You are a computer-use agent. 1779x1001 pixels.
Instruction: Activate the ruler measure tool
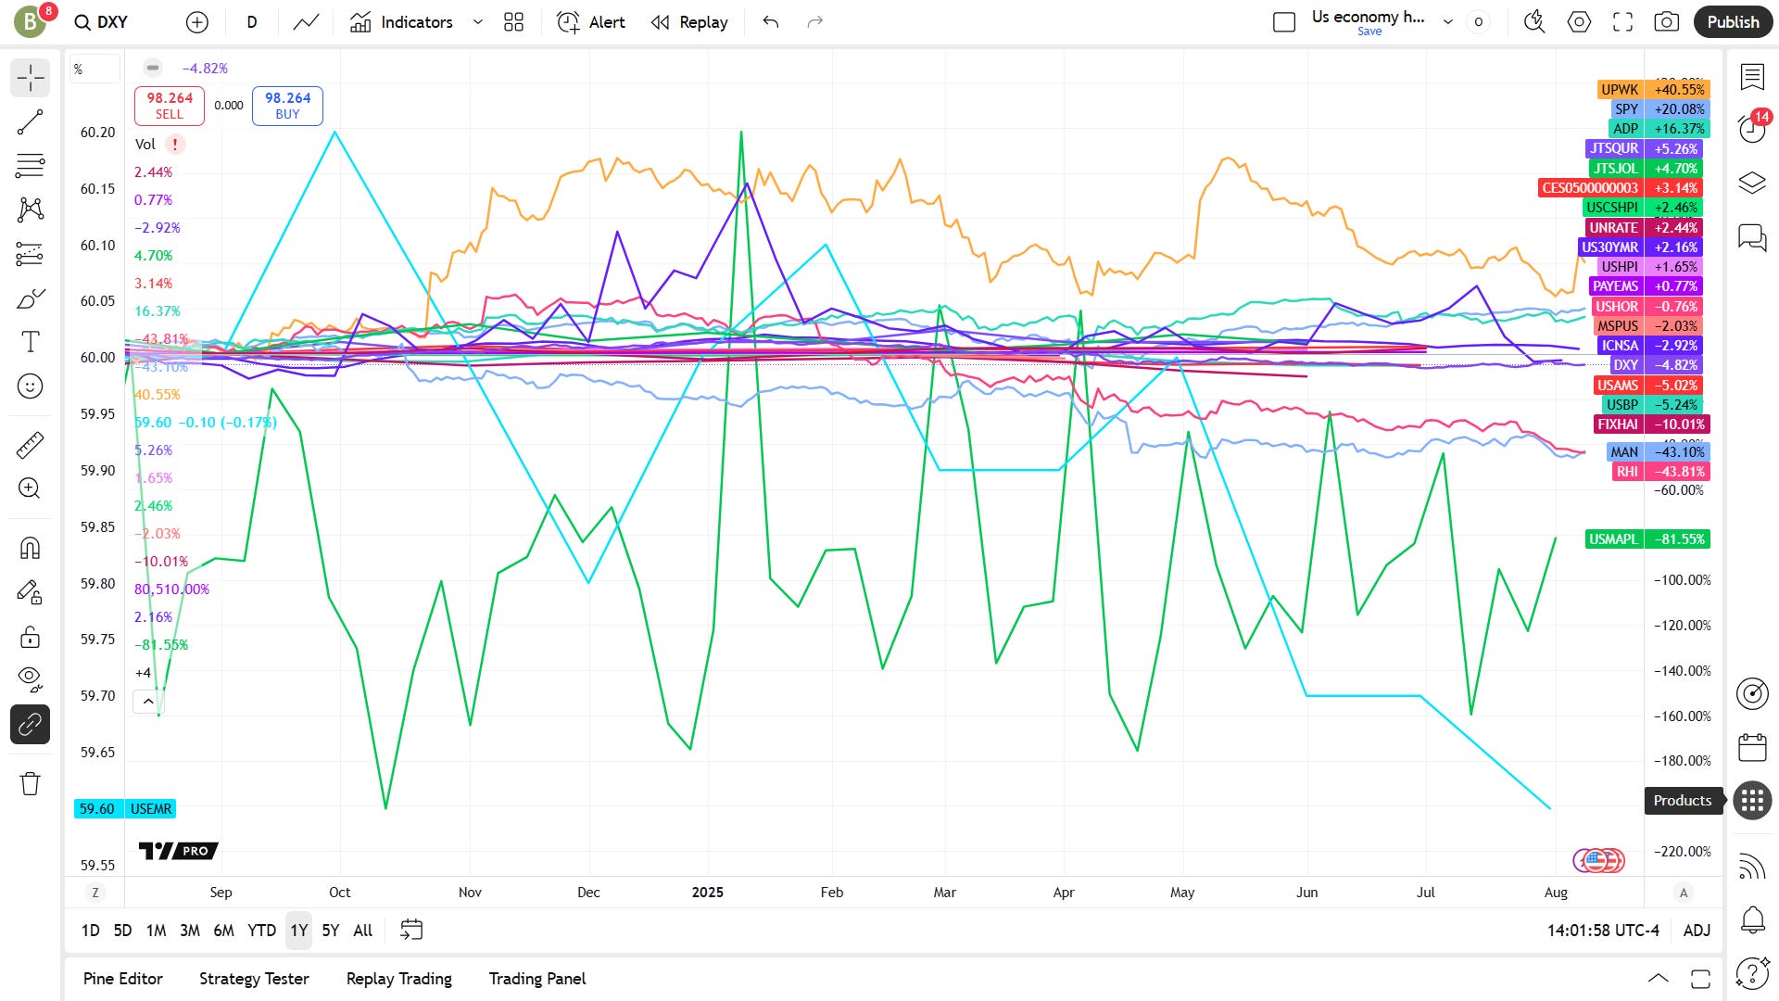point(30,446)
